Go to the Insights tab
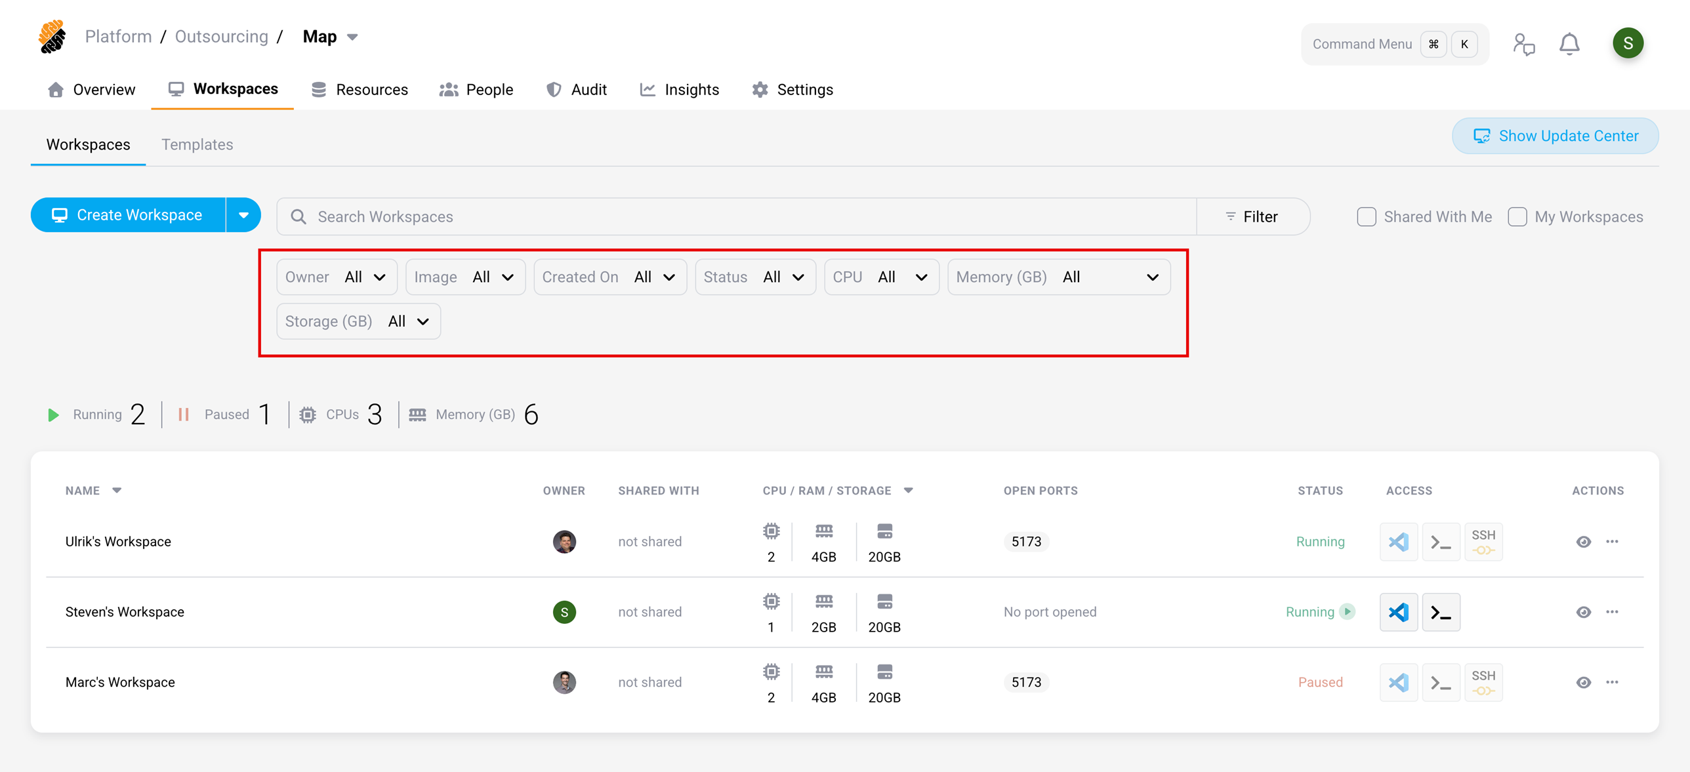Image resolution: width=1690 pixels, height=772 pixels. pos(679,90)
